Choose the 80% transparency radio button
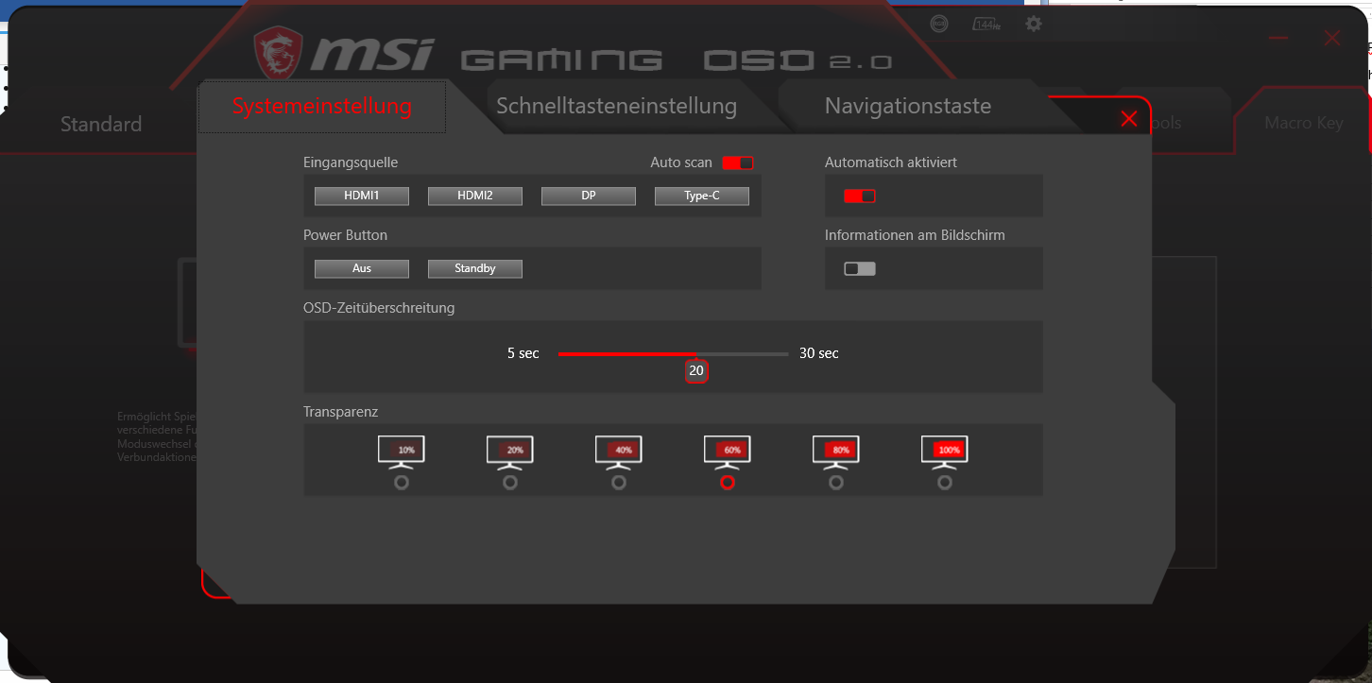The width and height of the screenshot is (1372, 683). click(x=835, y=482)
